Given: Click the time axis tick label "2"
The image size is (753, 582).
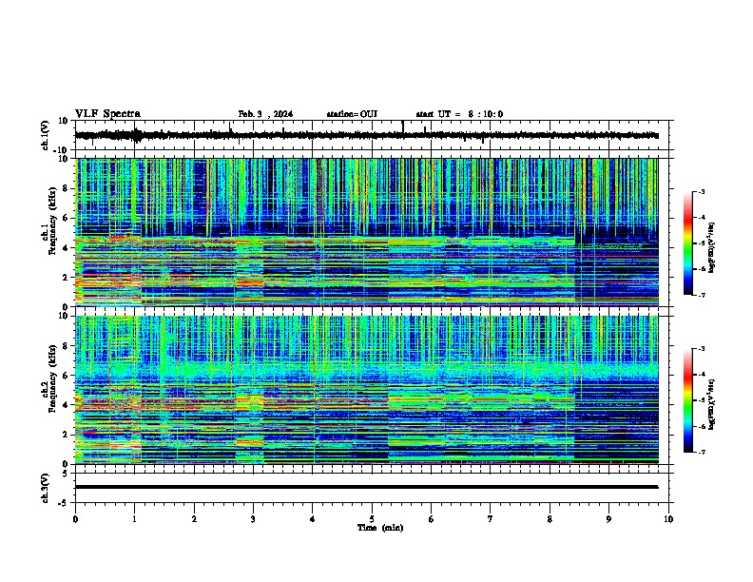Looking at the screenshot, I should [194, 519].
